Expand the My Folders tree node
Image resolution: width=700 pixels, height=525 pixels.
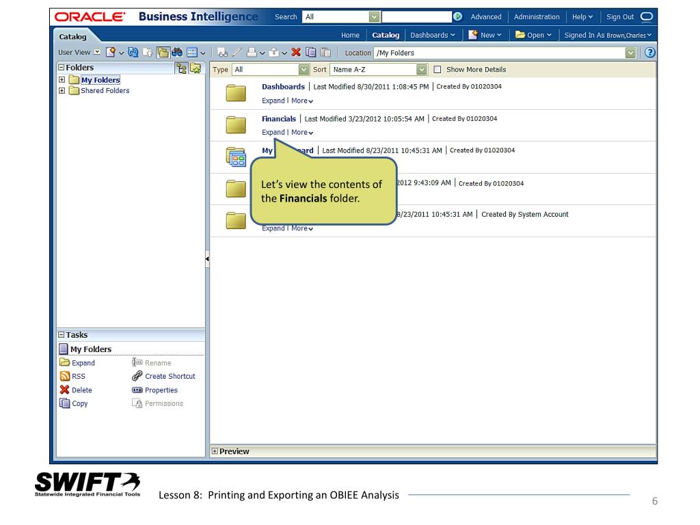point(62,80)
